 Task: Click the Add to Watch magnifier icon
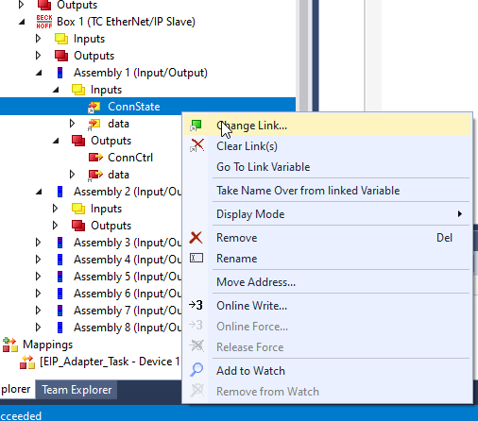click(x=196, y=370)
